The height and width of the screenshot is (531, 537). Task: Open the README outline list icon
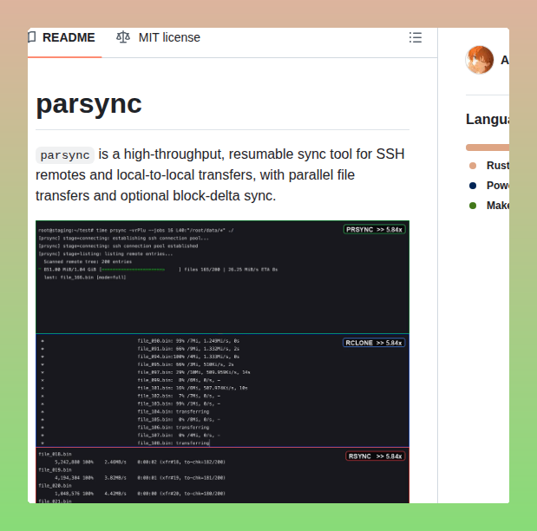click(x=415, y=37)
